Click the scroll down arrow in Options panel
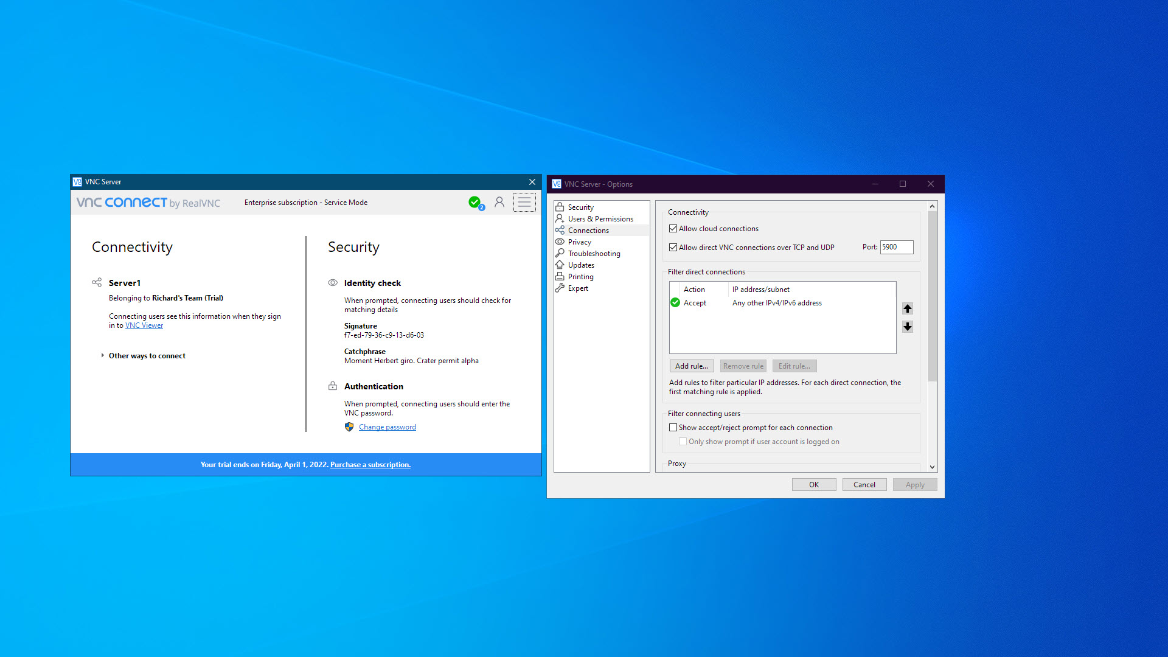 pos(932,467)
